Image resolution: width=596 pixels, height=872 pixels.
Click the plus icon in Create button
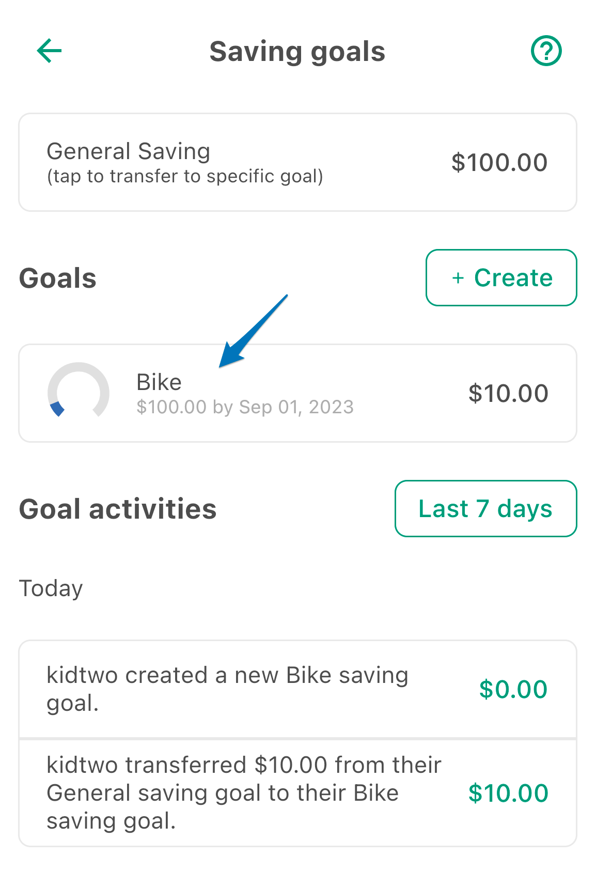[458, 278]
